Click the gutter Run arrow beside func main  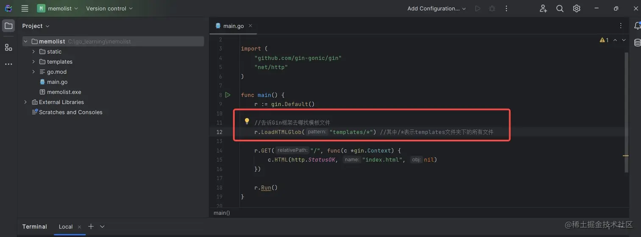(228, 95)
